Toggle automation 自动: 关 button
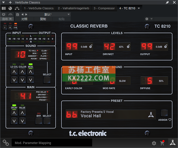This screenshot has width=178, height=148. 7,19
